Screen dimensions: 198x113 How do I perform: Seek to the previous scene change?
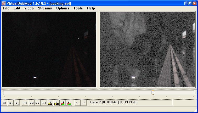click(63, 103)
